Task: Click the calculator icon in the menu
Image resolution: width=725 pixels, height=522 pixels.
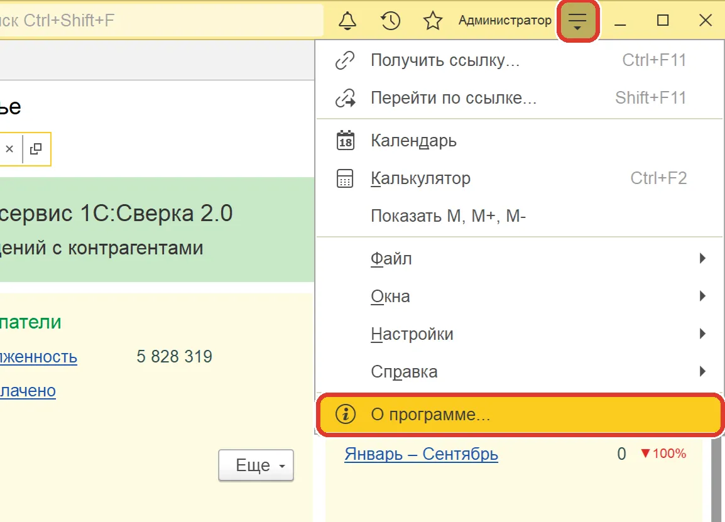Action: point(345,178)
